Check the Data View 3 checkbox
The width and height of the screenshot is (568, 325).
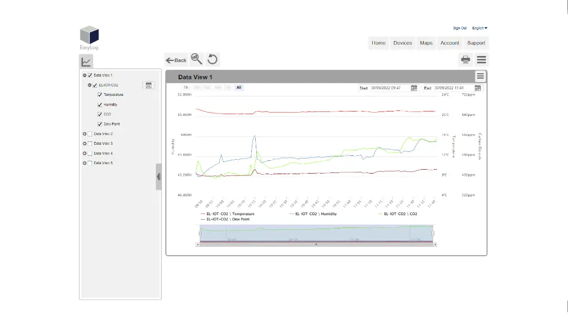[90, 144]
